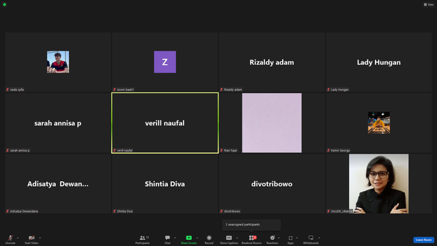The image size is (437, 246).
Task: Click muted mic icon beside Rian Fajar
Action: (221, 150)
